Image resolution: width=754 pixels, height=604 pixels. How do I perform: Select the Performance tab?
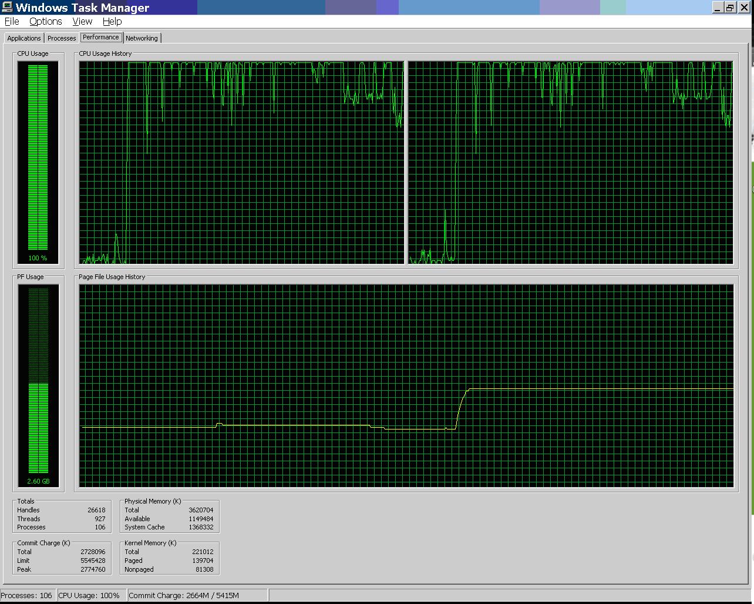point(101,37)
